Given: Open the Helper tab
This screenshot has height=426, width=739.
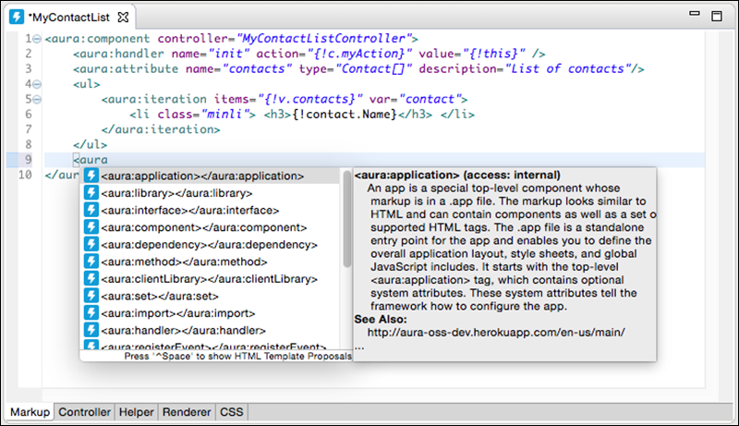Looking at the screenshot, I should pos(136,412).
